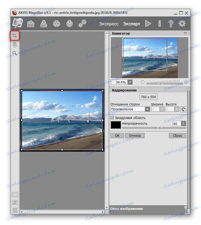Uncheck the Закадровая область checkbox

pyautogui.click(x=112, y=118)
